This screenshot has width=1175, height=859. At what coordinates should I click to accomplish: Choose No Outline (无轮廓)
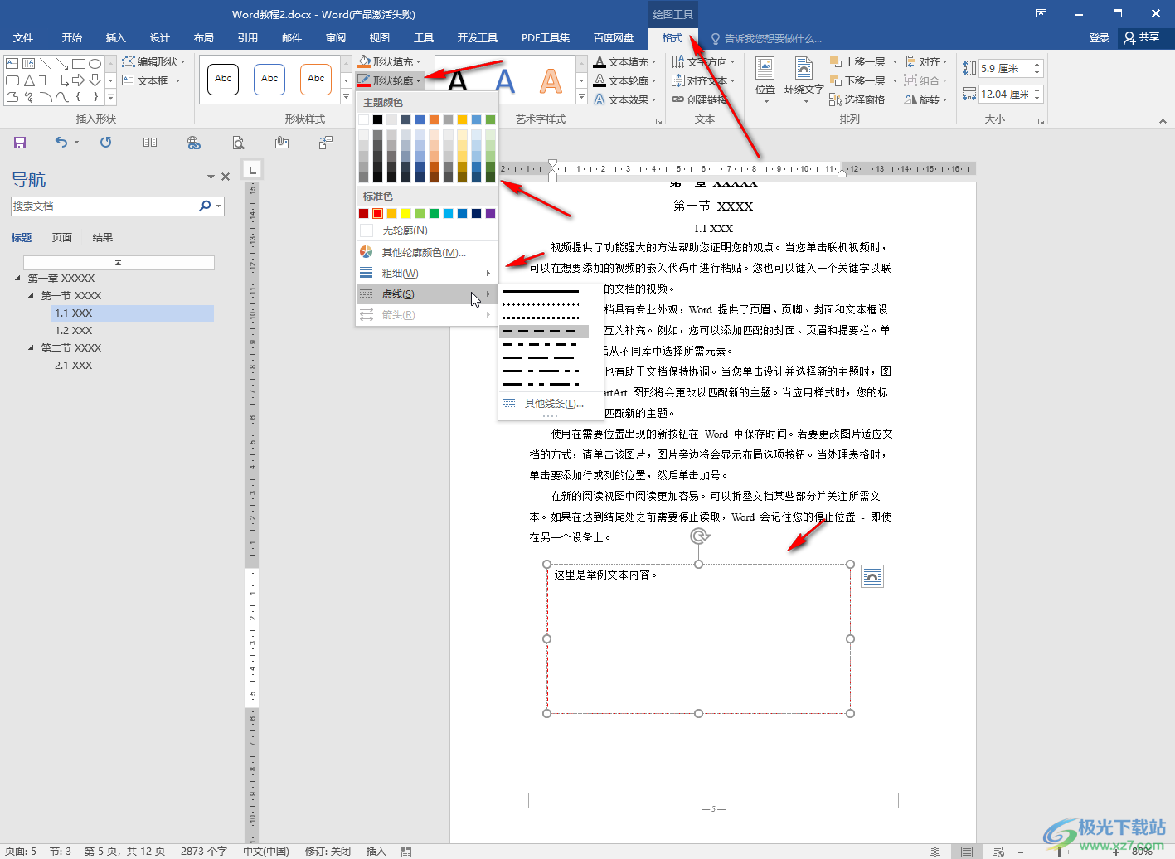click(426, 231)
